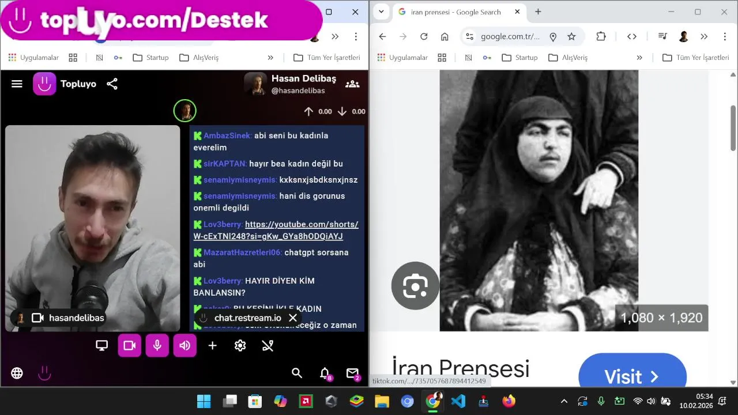Open the Topluyo hamburger menu
This screenshot has height=415, width=738.
coord(17,84)
